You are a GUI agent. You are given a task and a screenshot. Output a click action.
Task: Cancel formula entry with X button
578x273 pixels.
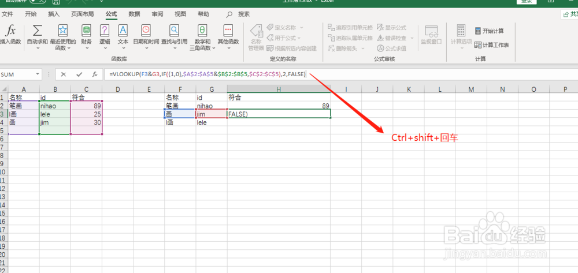(x=64, y=74)
